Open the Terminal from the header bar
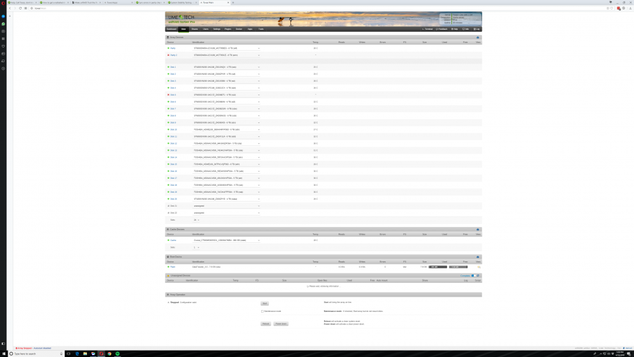This screenshot has width=634, height=357. pos(427,29)
